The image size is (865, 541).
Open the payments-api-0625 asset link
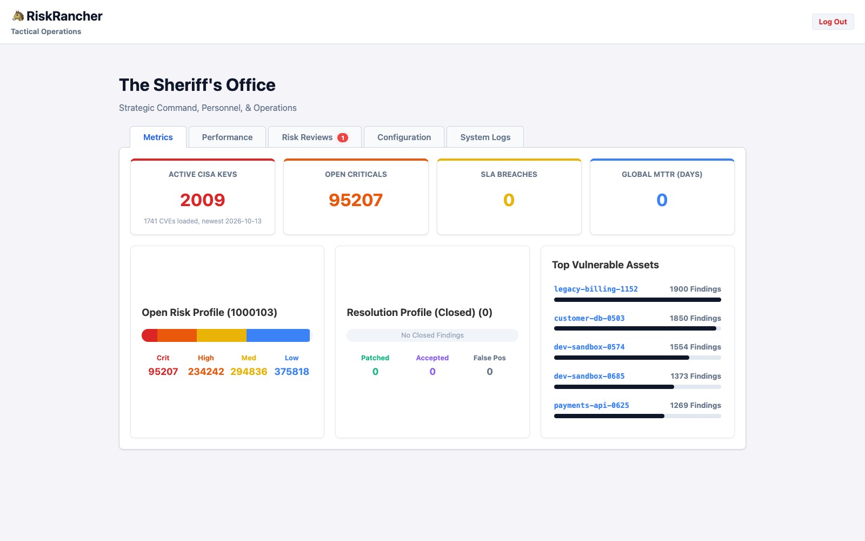pyautogui.click(x=591, y=405)
